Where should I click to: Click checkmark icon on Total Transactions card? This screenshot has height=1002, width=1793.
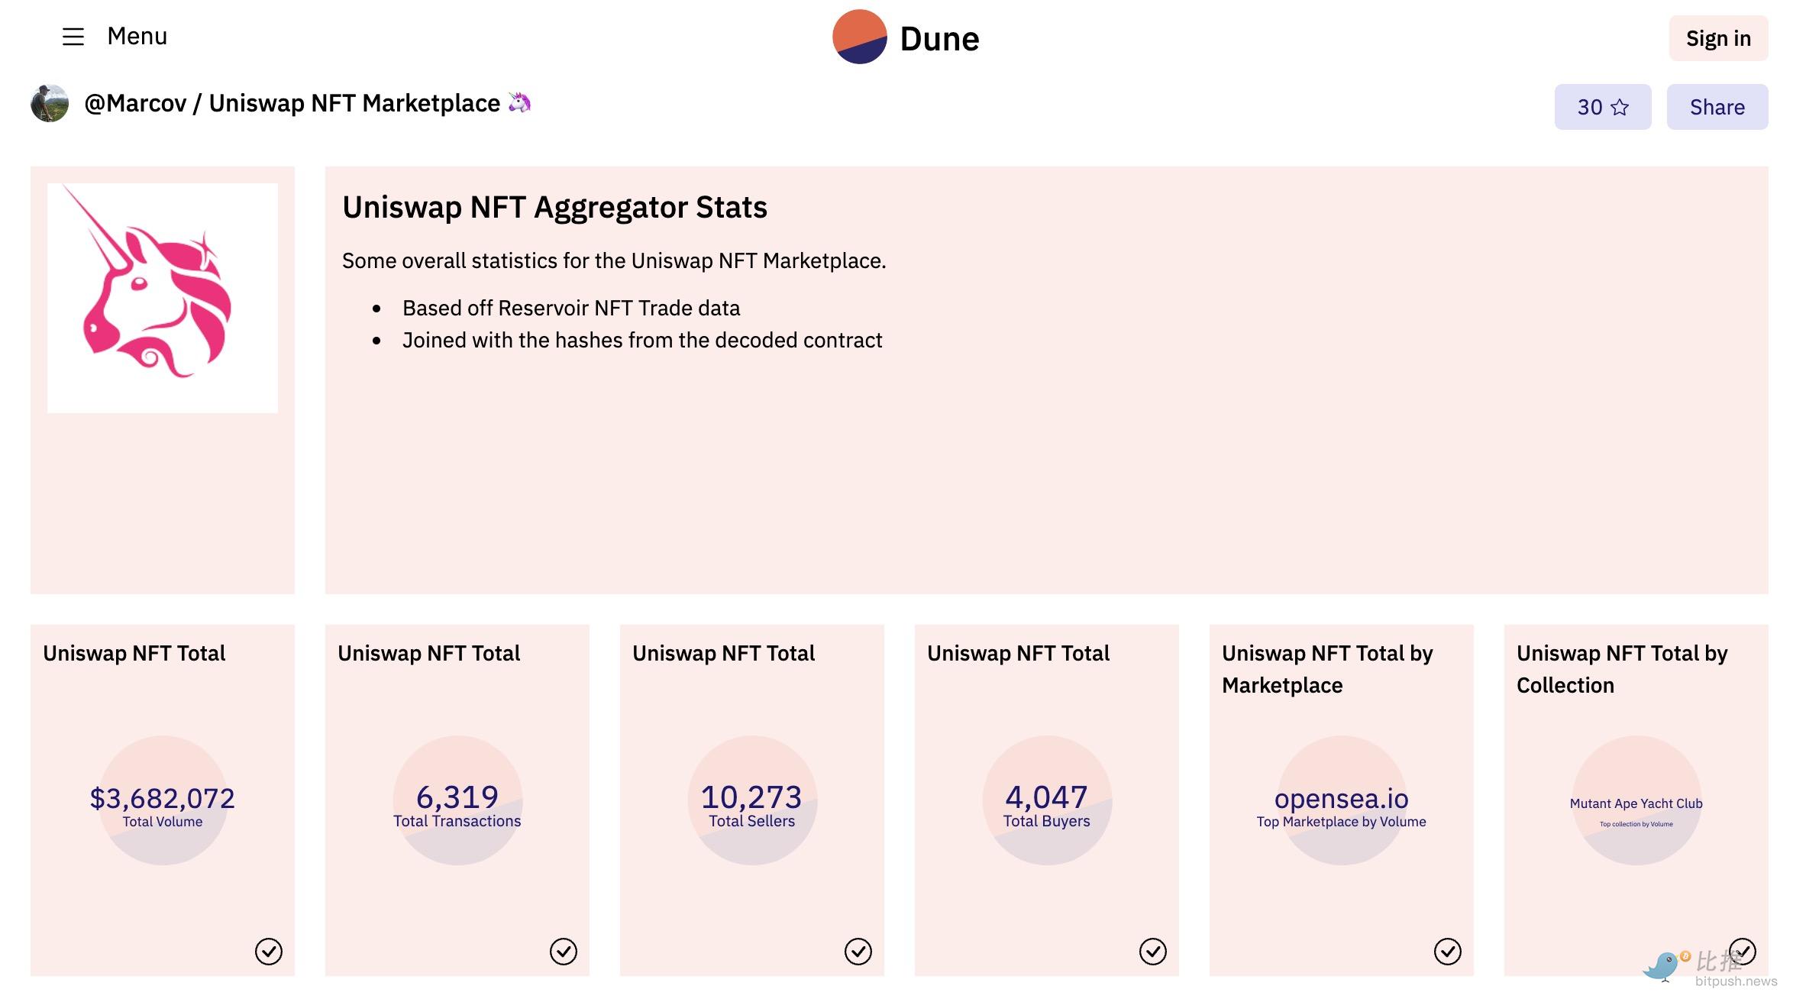coord(563,952)
